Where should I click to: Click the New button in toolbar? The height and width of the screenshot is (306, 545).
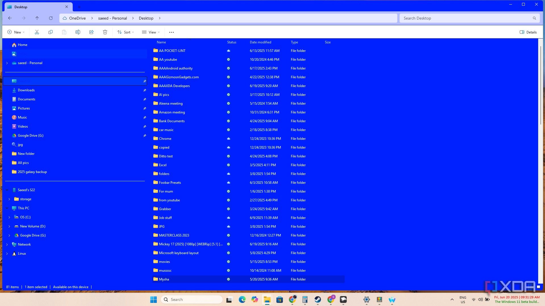click(x=16, y=32)
